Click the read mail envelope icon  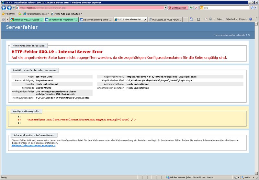[x=206, y=19]
